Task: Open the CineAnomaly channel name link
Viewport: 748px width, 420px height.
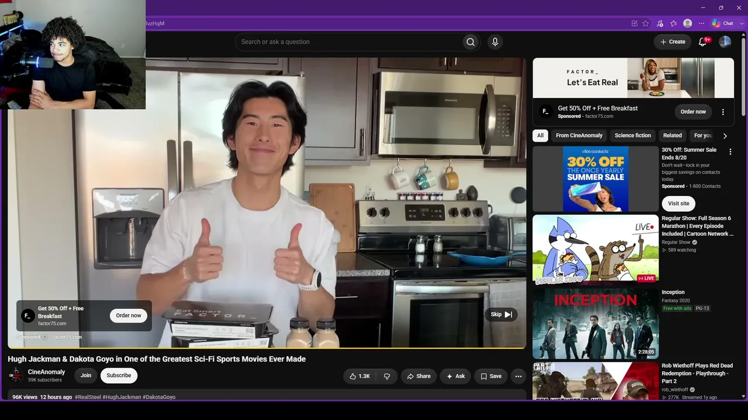Action: point(46,372)
